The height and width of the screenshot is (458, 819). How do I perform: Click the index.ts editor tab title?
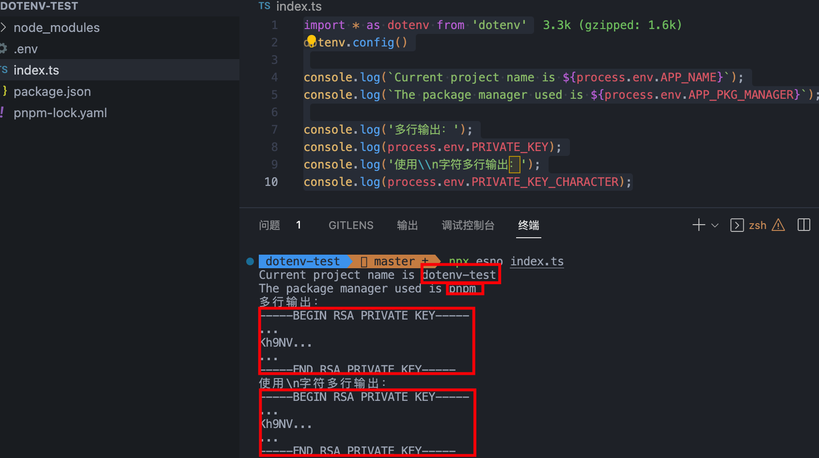click(299, 6)
